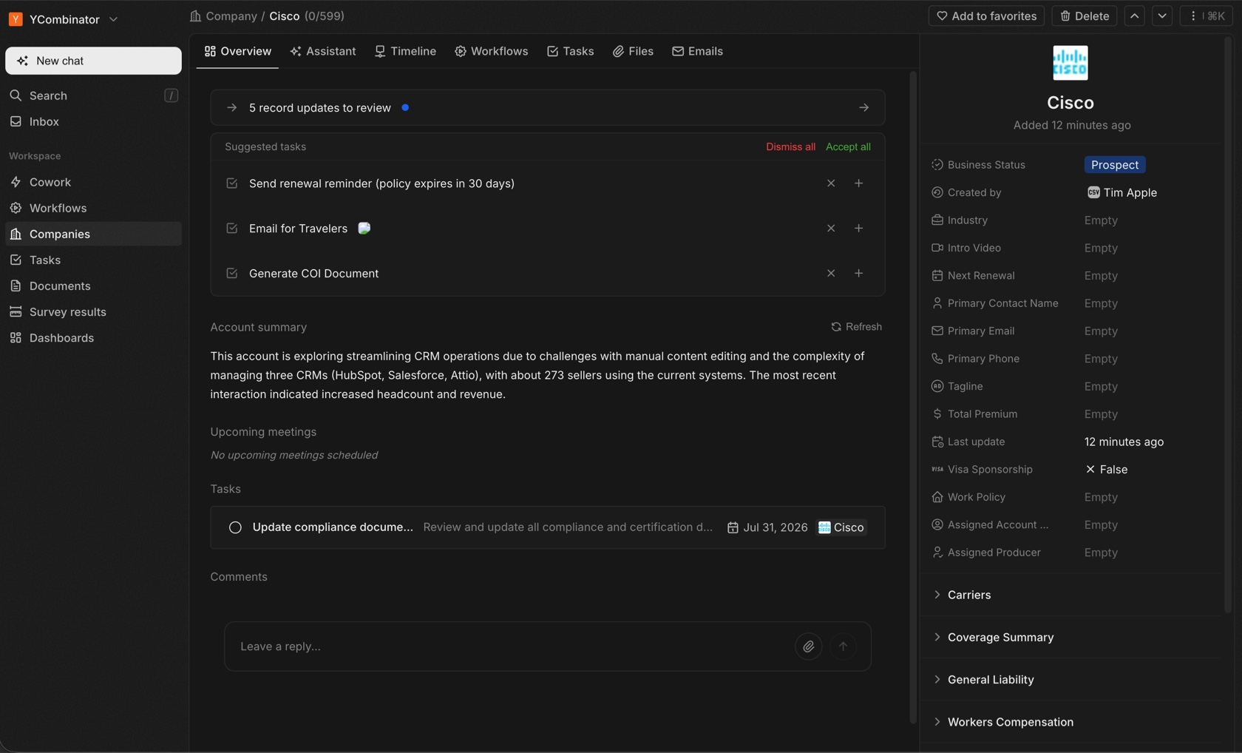Open record updates via right arrow
The height and width of the screenshot is (753, 1242).
863,108
